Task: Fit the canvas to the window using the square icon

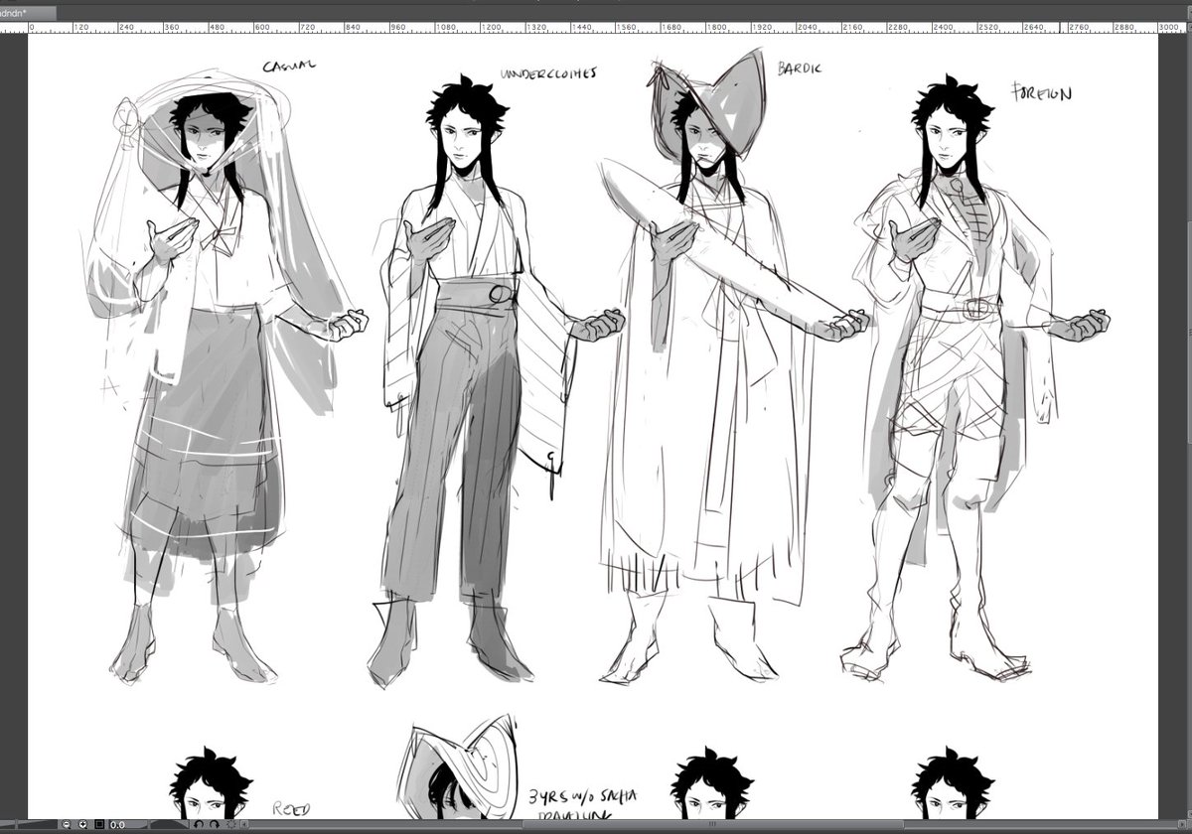Action: tap(99, 824)
